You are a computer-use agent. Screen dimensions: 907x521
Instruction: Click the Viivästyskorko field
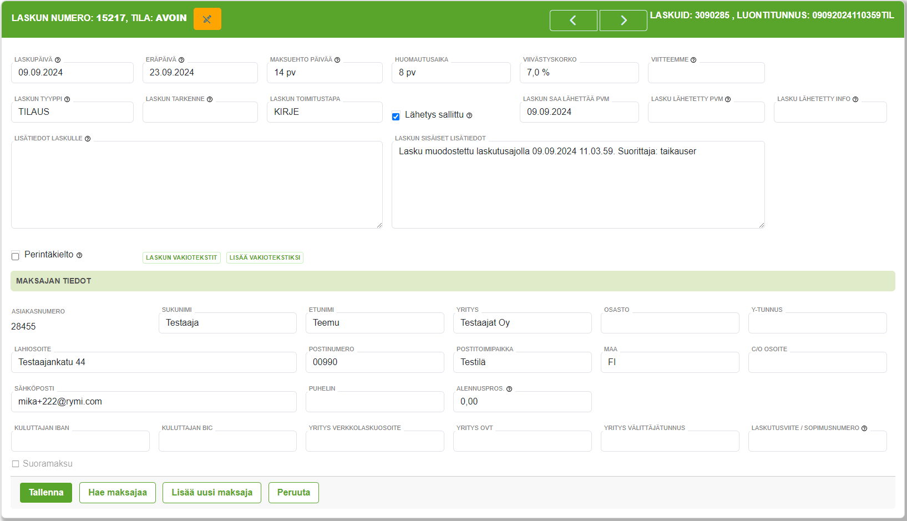(x=579, y=73)
